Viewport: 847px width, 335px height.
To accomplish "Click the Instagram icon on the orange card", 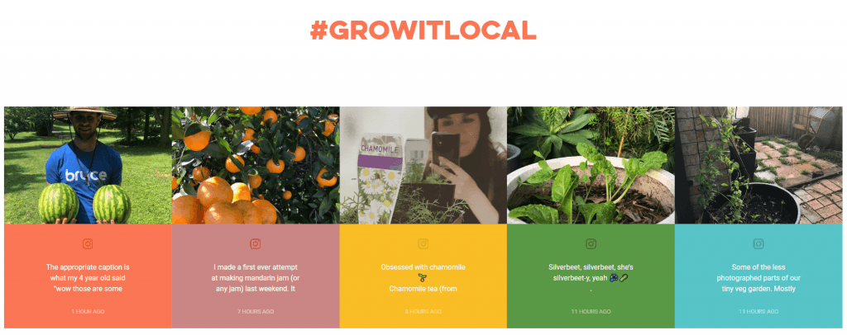I will (88, 244).
